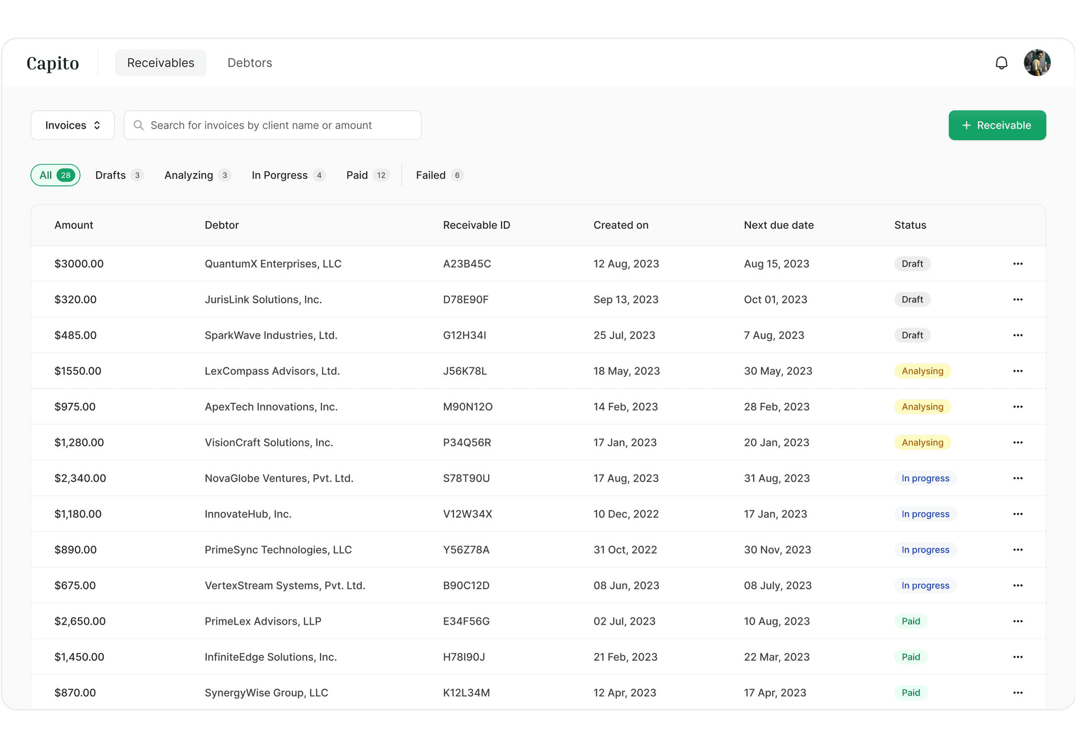Show the Paid invoices filter
The height and width of the screenshot is (748, 1075).
[x=367, y=175]
